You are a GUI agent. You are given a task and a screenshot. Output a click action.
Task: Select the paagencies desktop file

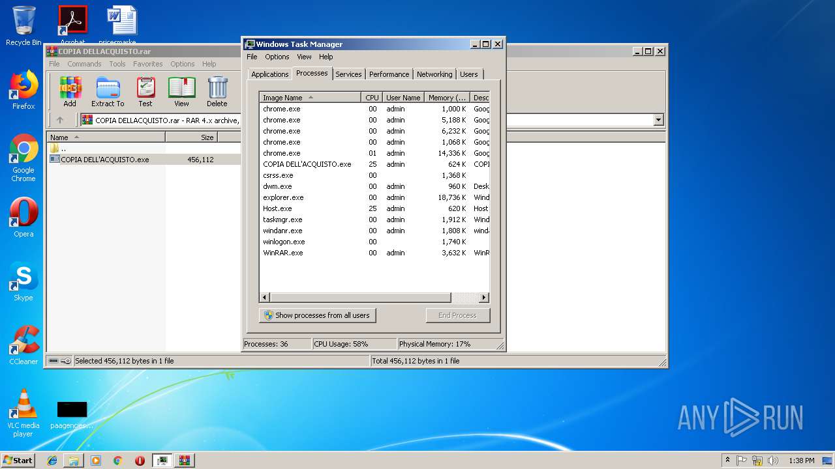coord(72,414)
